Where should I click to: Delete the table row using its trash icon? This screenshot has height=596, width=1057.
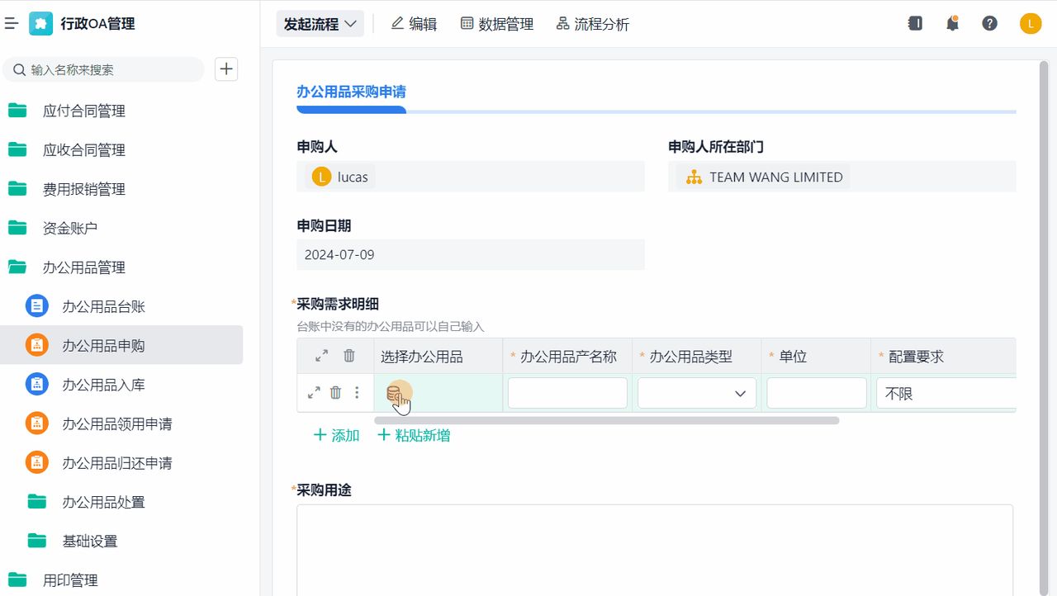click(x=336, y=393)
